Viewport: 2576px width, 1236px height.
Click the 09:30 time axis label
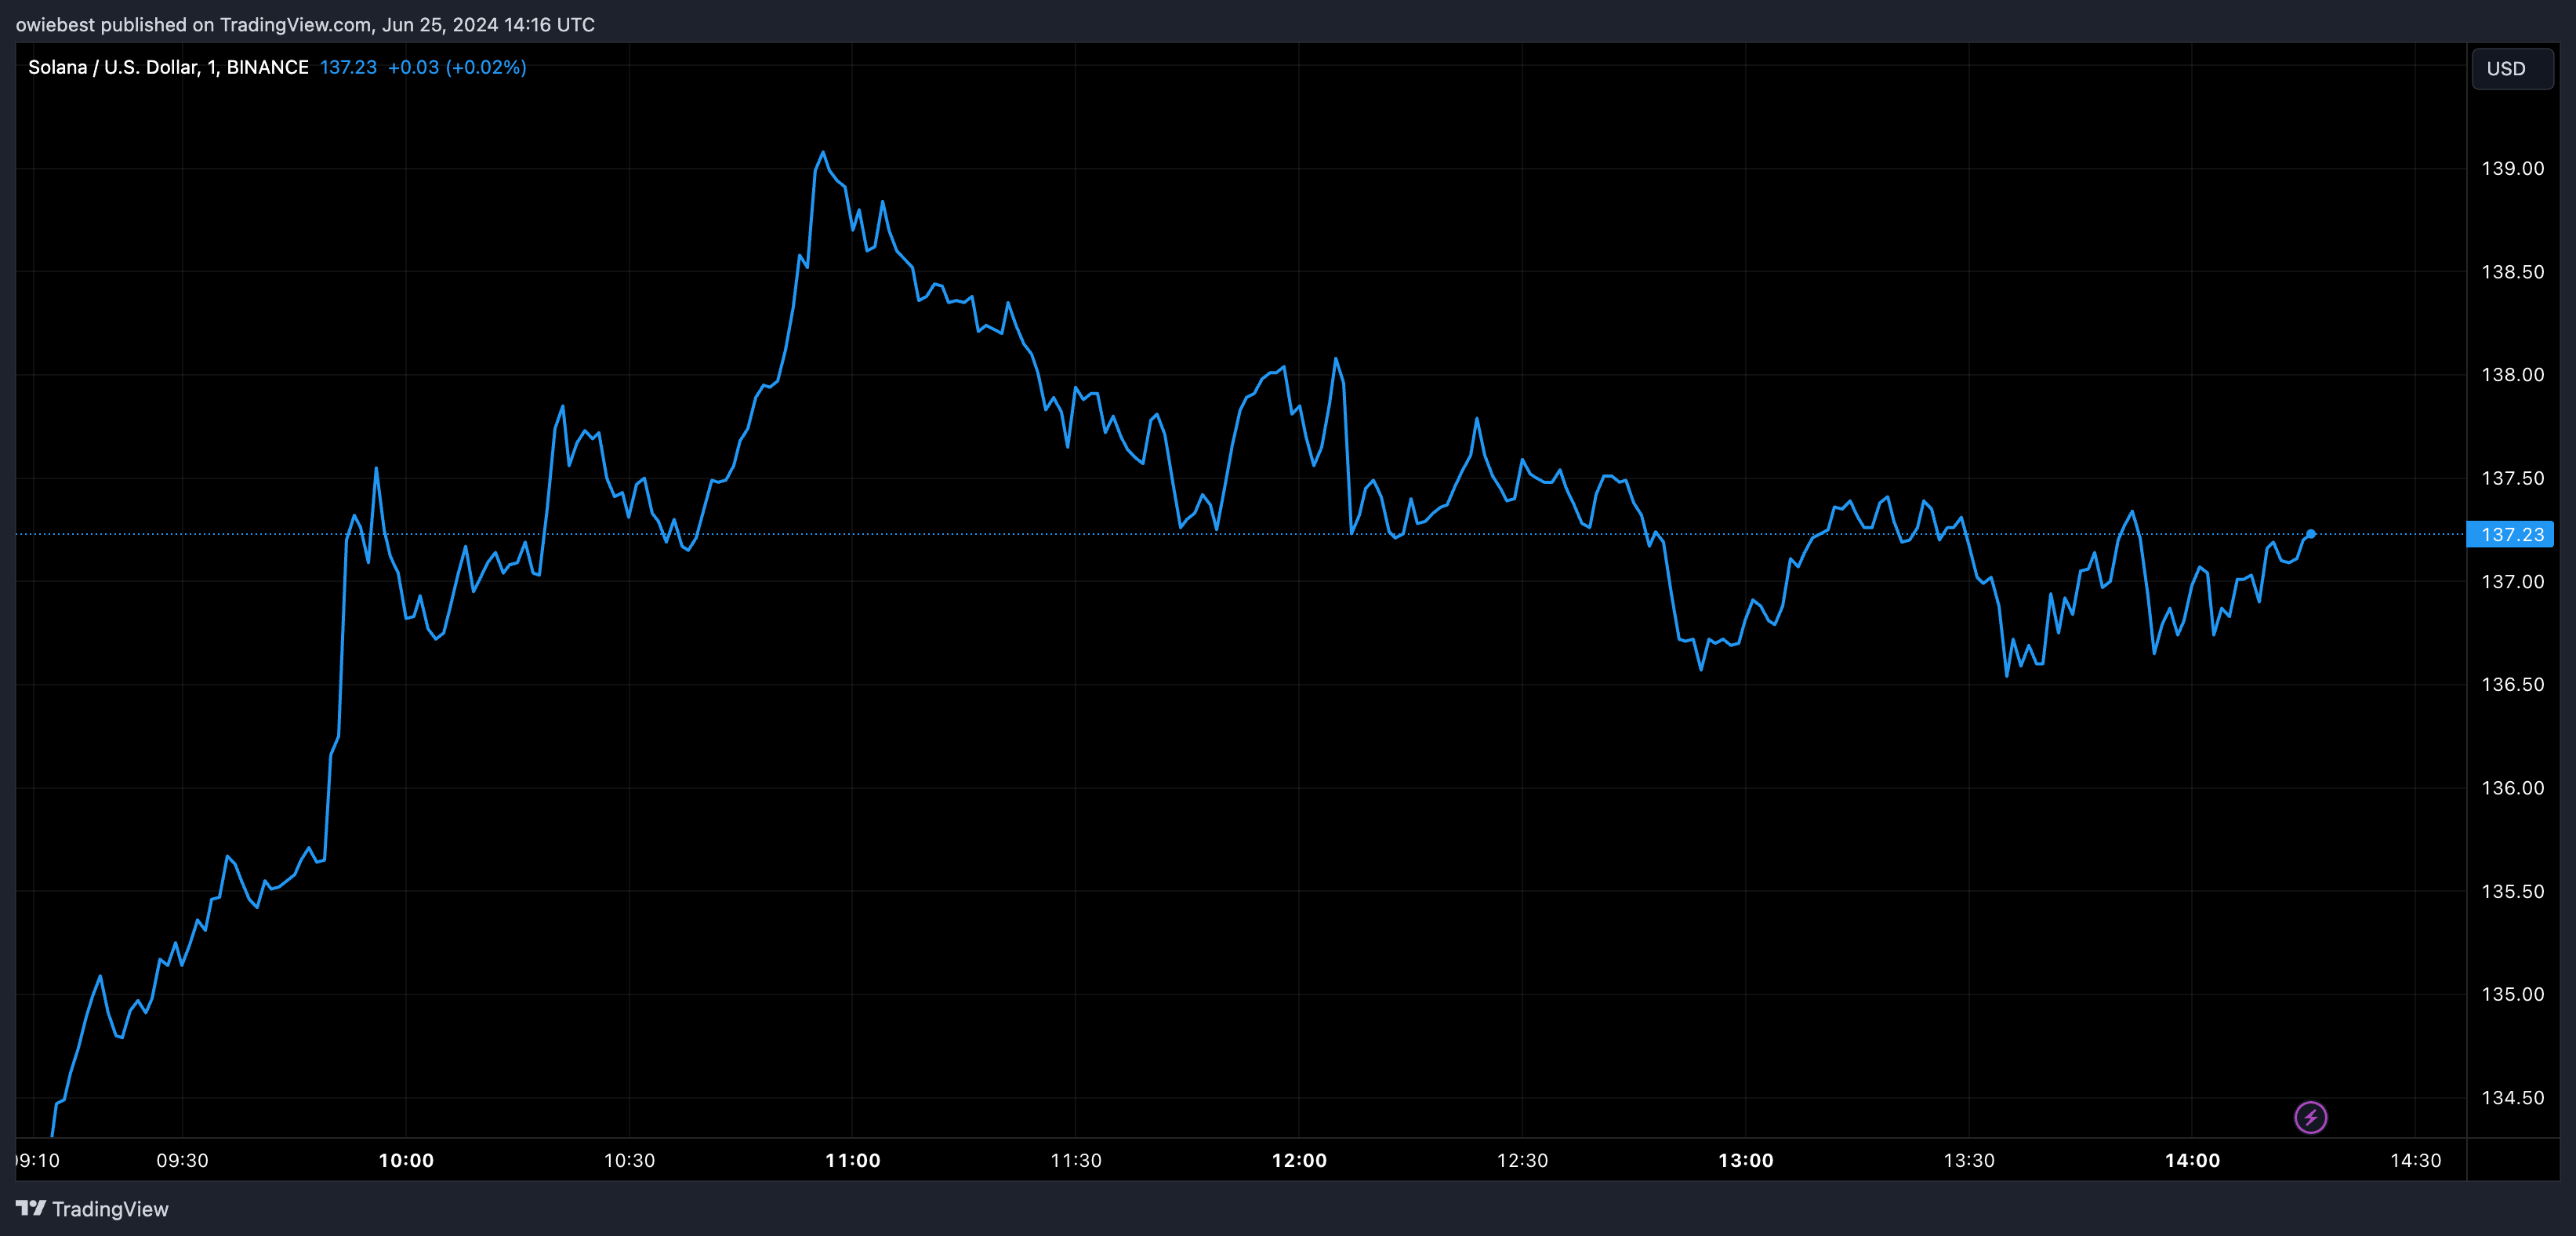coord(182,1160)
